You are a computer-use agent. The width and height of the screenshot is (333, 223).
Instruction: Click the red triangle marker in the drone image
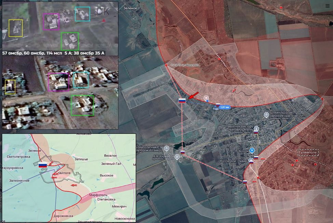(x=103, y=21)
